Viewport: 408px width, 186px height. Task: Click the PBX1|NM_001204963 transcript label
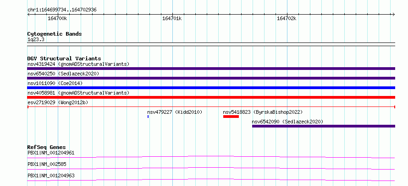51,175
